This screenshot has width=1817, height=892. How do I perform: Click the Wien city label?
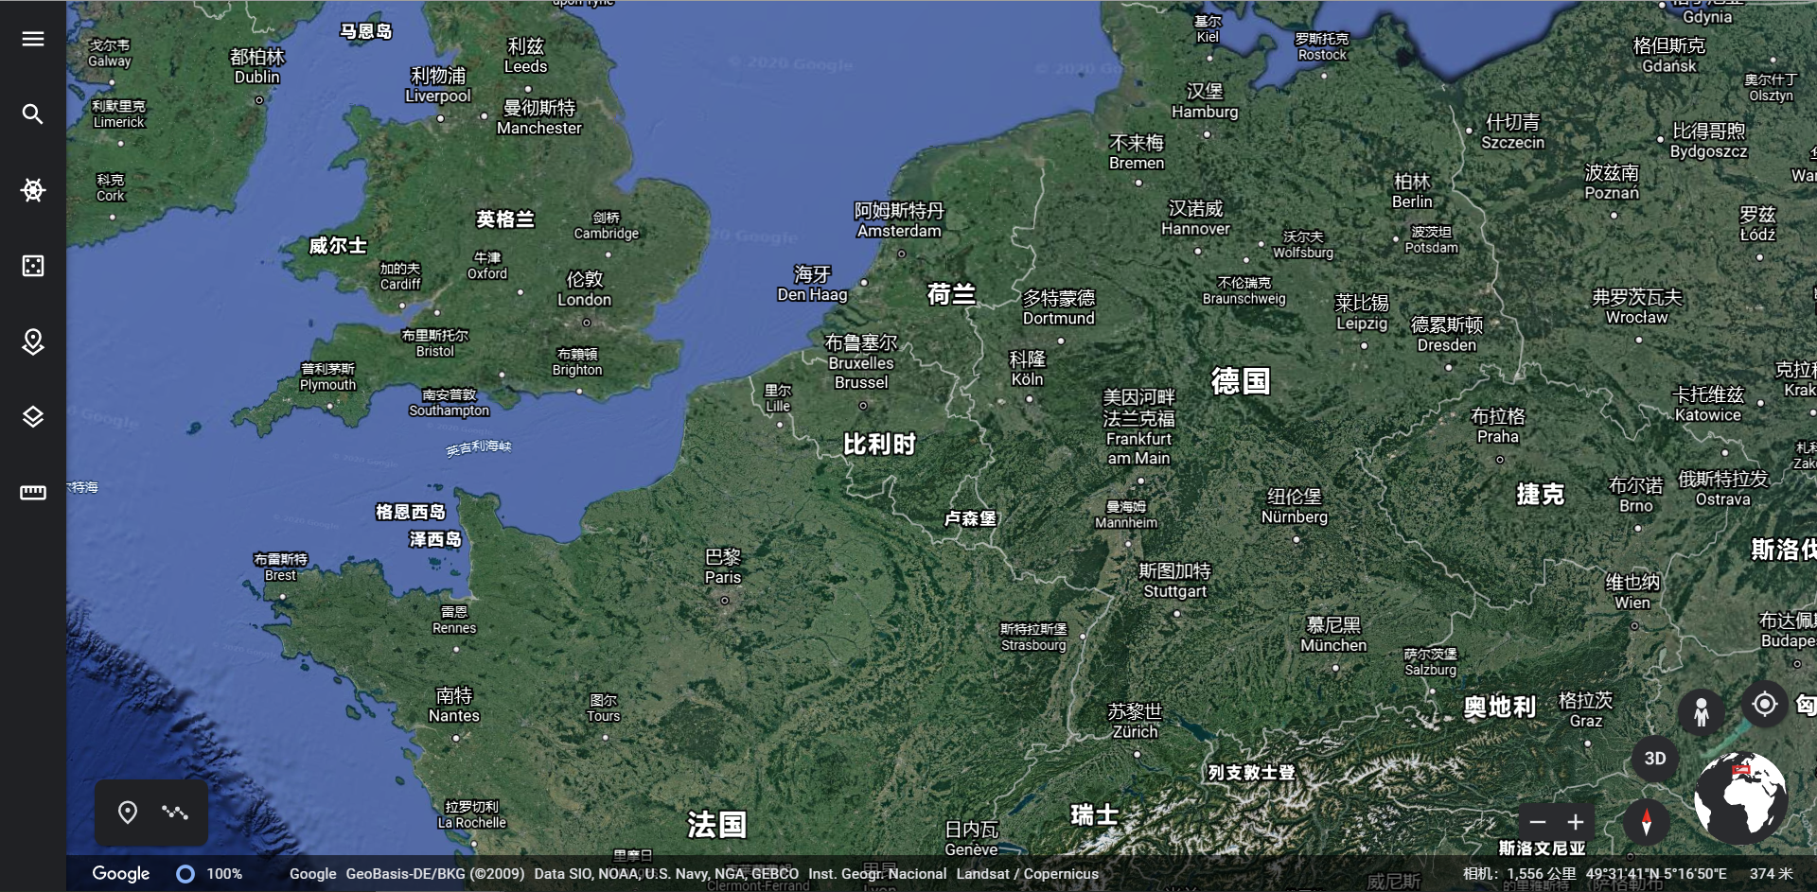point(1632,592)
